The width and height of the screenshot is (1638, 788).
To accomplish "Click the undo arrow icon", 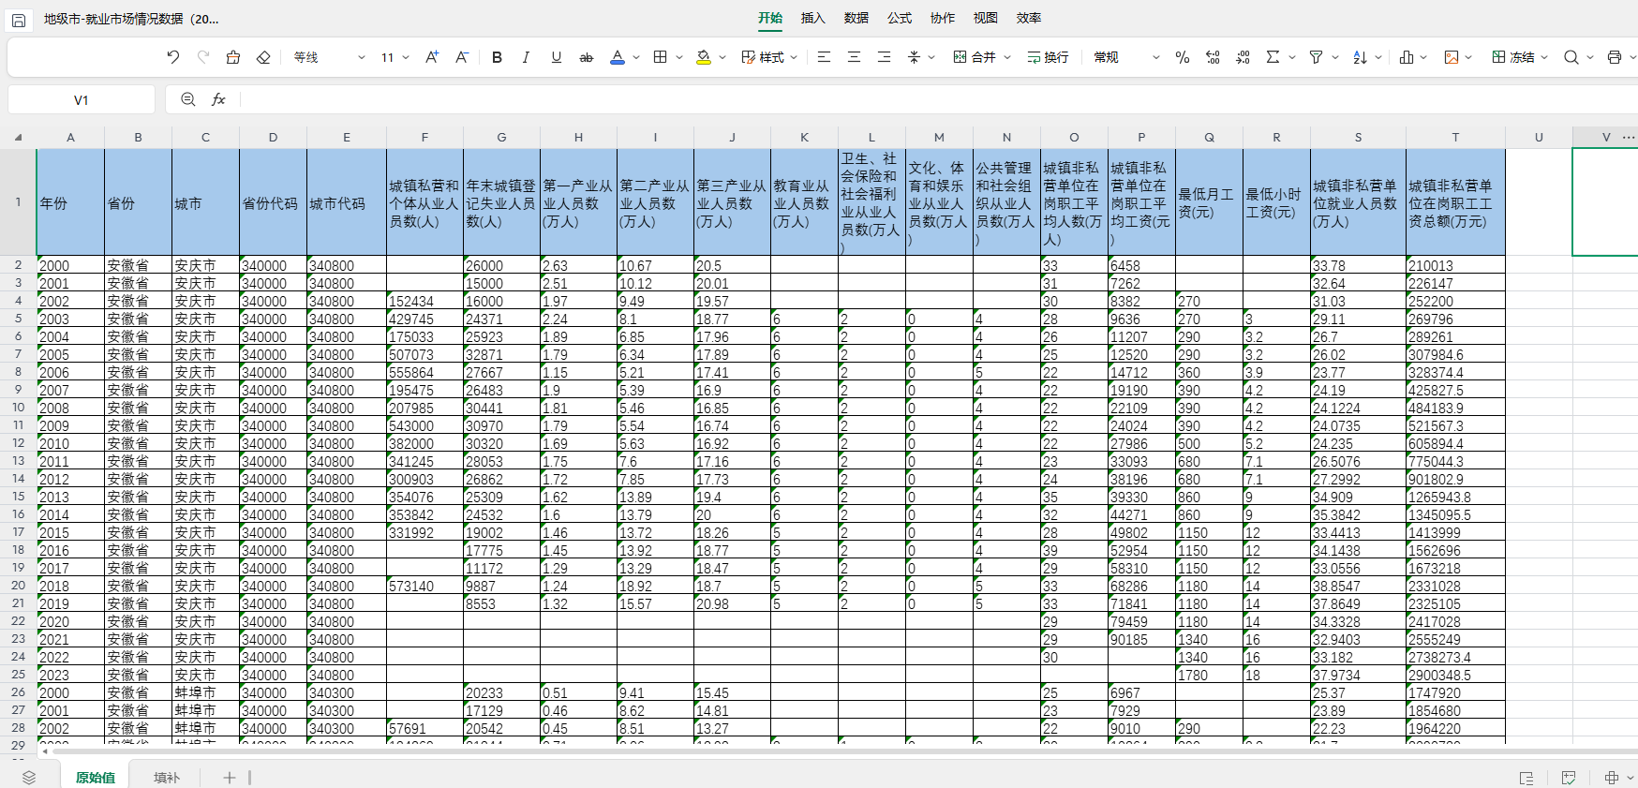I will [173, 57].
